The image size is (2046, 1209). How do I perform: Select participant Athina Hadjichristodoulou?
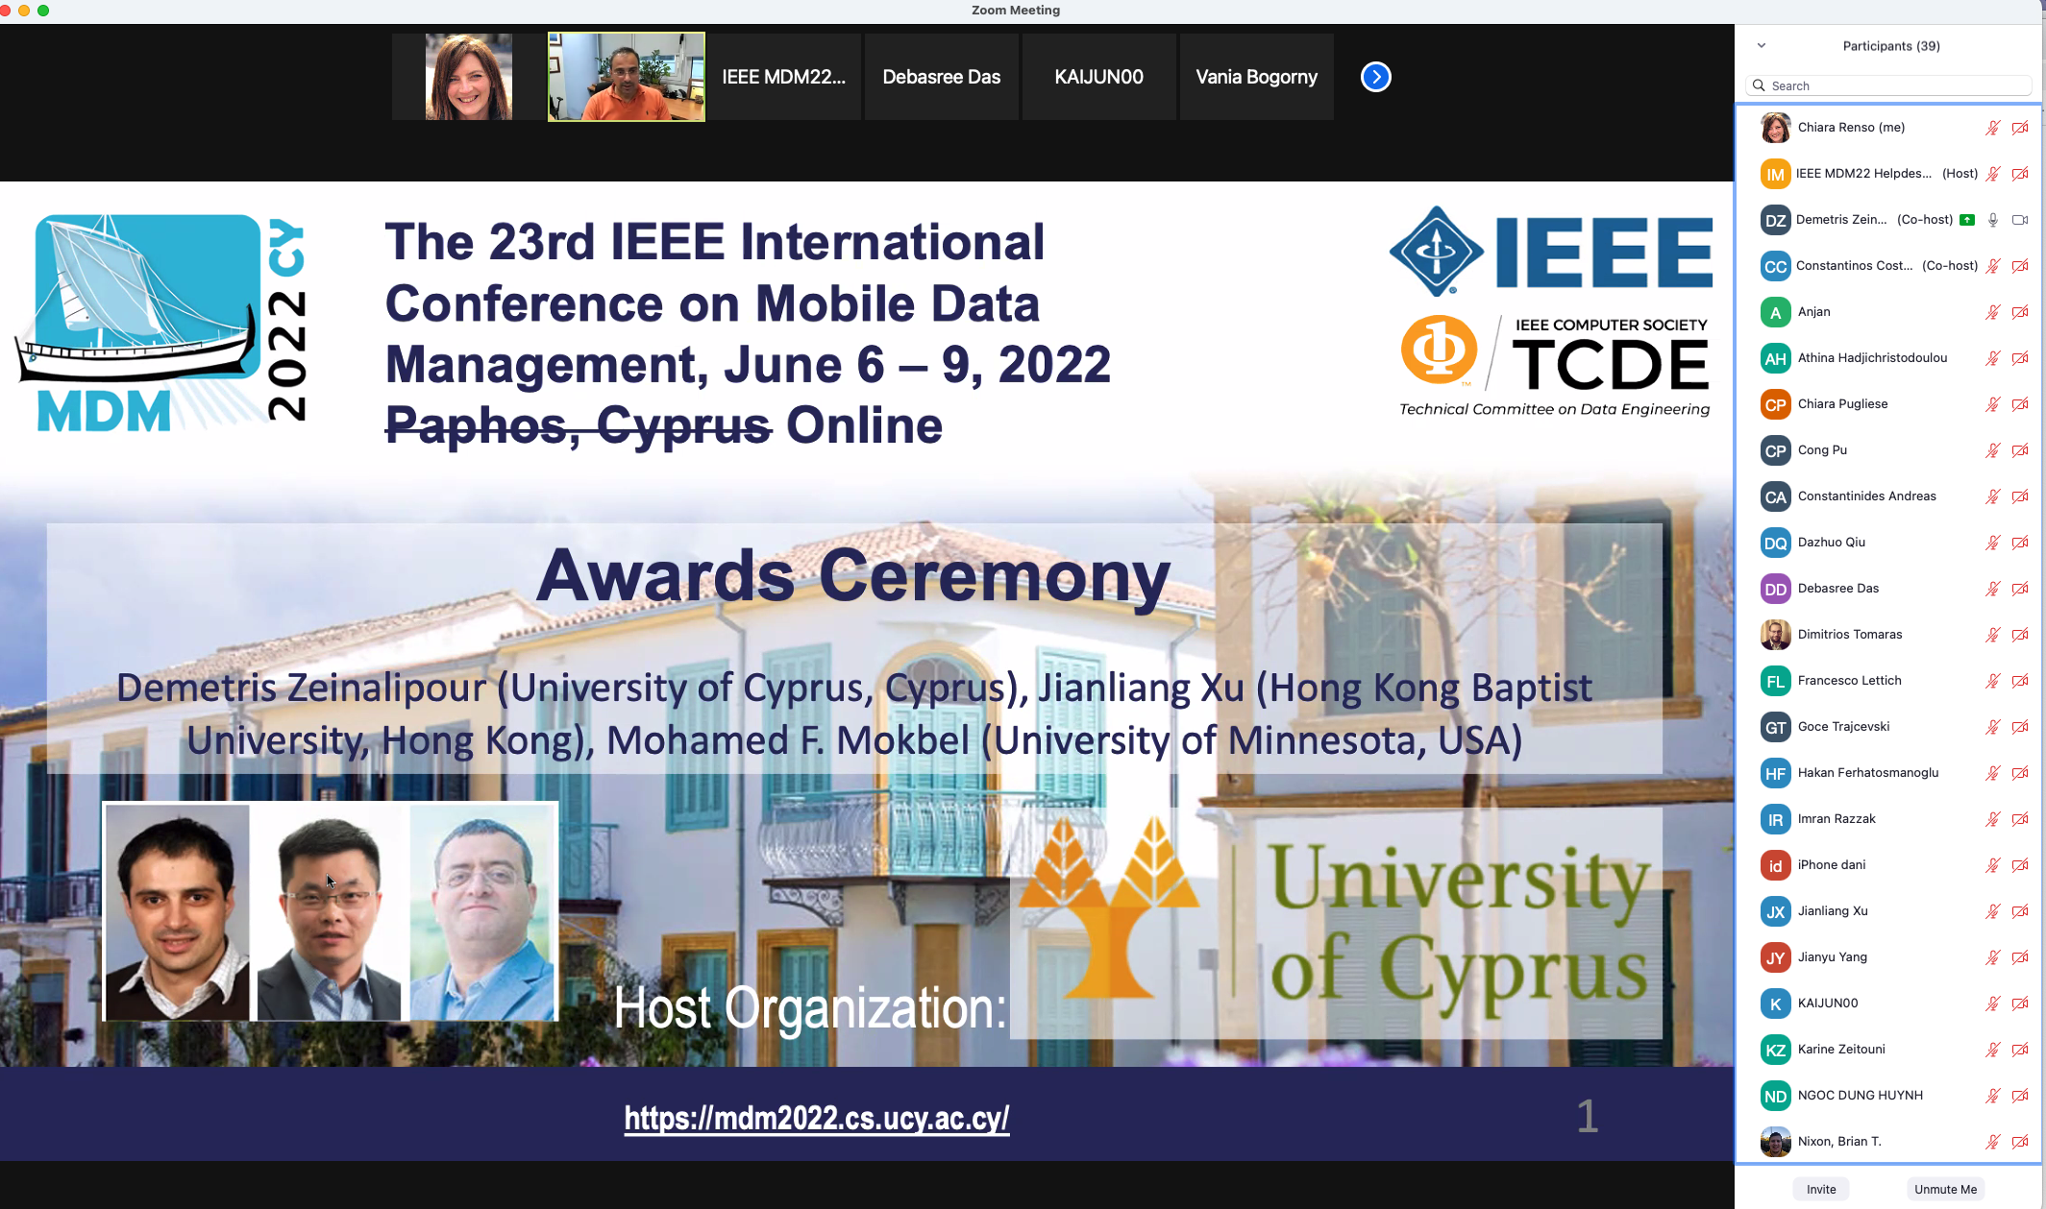pos(1888,358)
